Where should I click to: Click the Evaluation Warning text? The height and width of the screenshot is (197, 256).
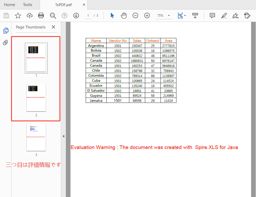coord(154,147)
